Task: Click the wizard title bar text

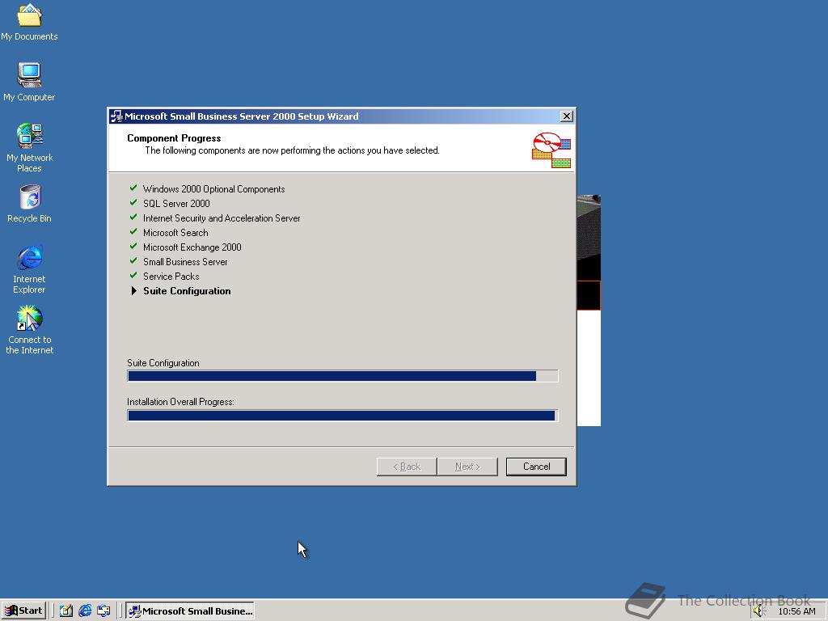Action: pos(241,116)
